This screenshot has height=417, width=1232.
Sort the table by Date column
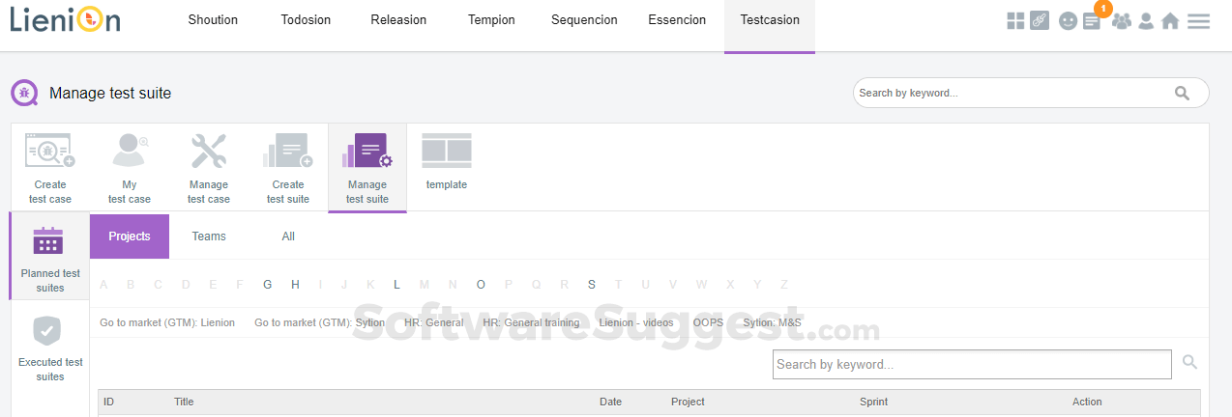[x=610, y=402]
